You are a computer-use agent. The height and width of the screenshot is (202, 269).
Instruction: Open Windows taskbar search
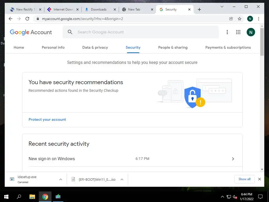click(x=19, y=196)
